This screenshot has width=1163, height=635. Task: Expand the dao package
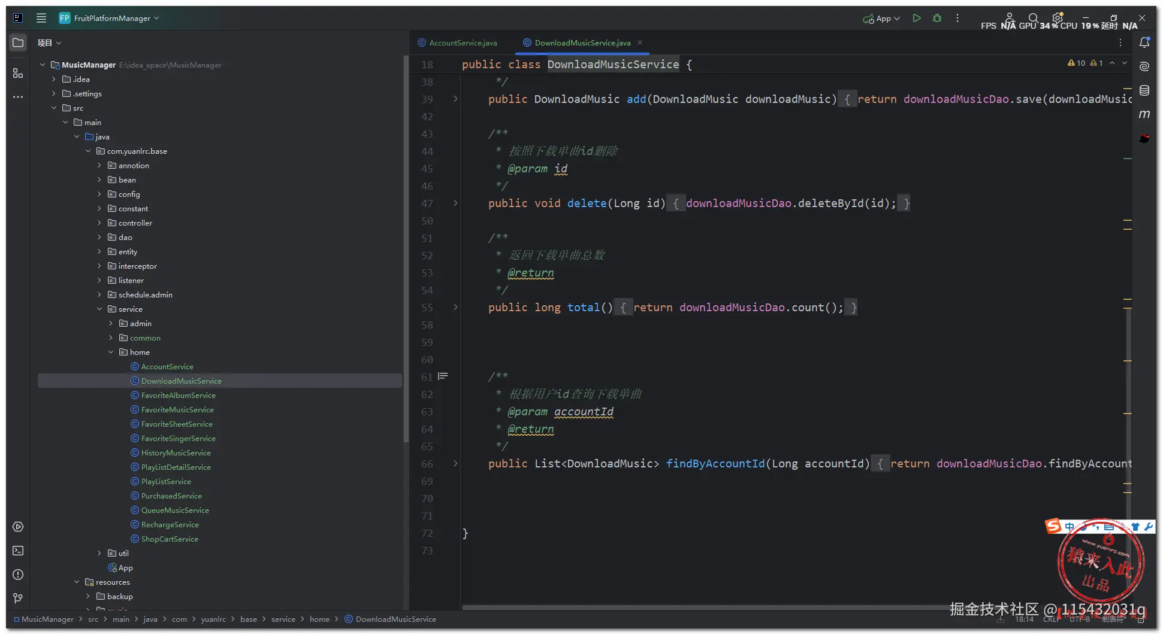pyautogui.click(x=99, y=237)
